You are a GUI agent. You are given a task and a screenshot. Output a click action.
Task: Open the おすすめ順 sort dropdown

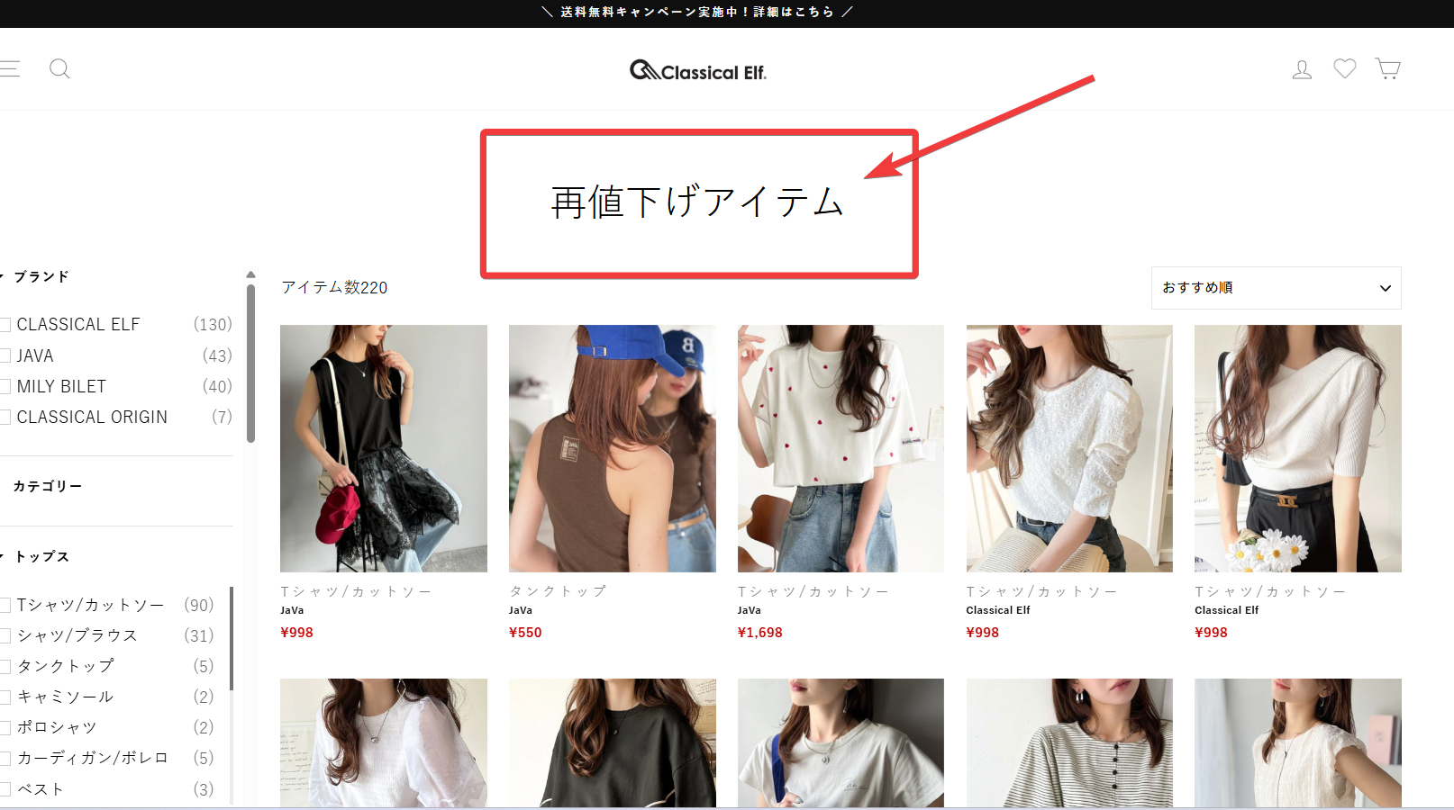[x=1276, y=288]
